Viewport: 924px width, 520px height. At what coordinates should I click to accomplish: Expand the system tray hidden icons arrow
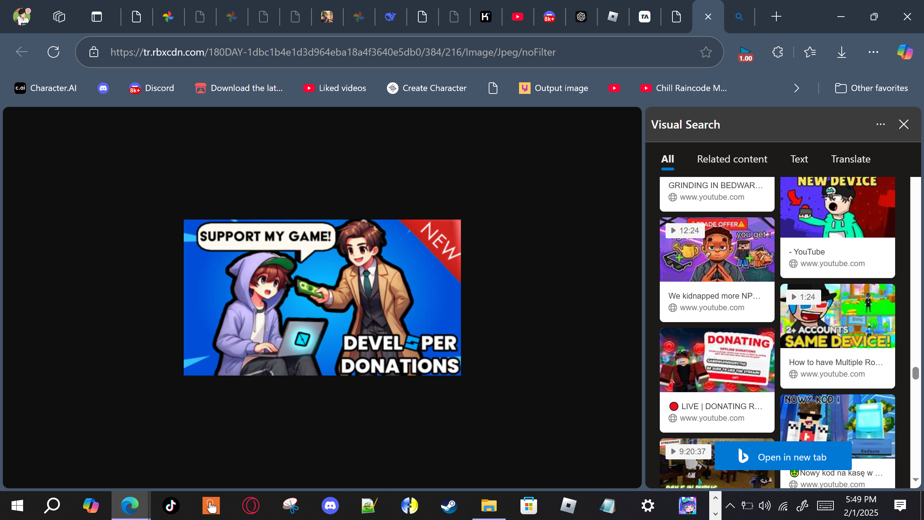[x=730, y=506]
